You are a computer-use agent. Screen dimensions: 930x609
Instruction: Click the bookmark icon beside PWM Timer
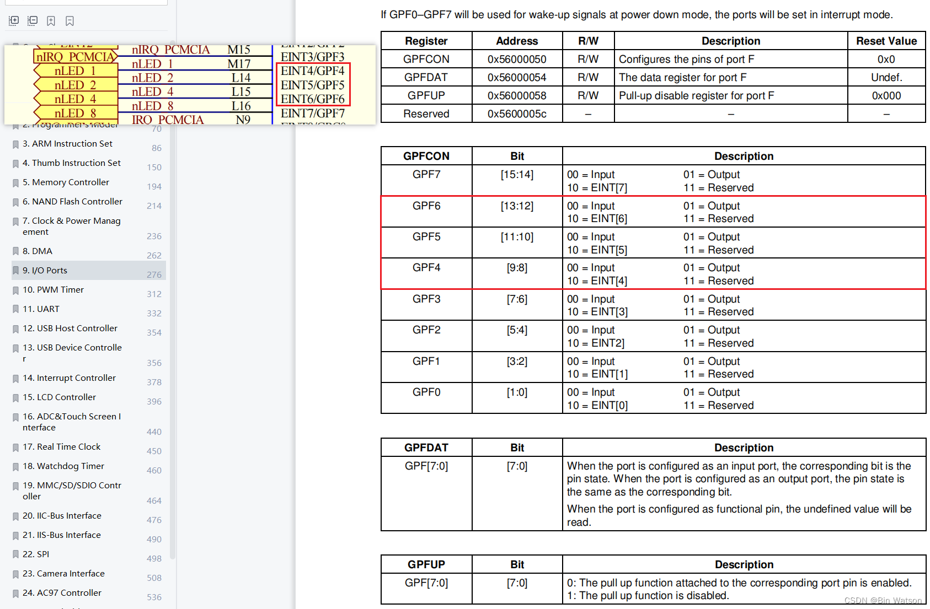click(x=15, y=290)
